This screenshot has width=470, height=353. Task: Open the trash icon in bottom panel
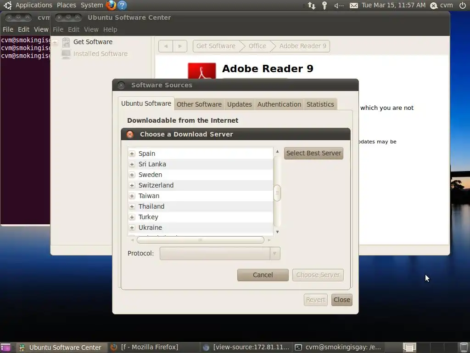(464, 347)
